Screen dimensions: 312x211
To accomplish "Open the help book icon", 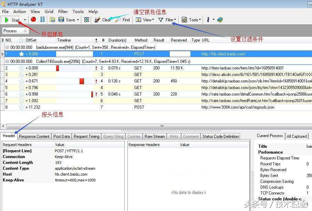I will [220, 20].
